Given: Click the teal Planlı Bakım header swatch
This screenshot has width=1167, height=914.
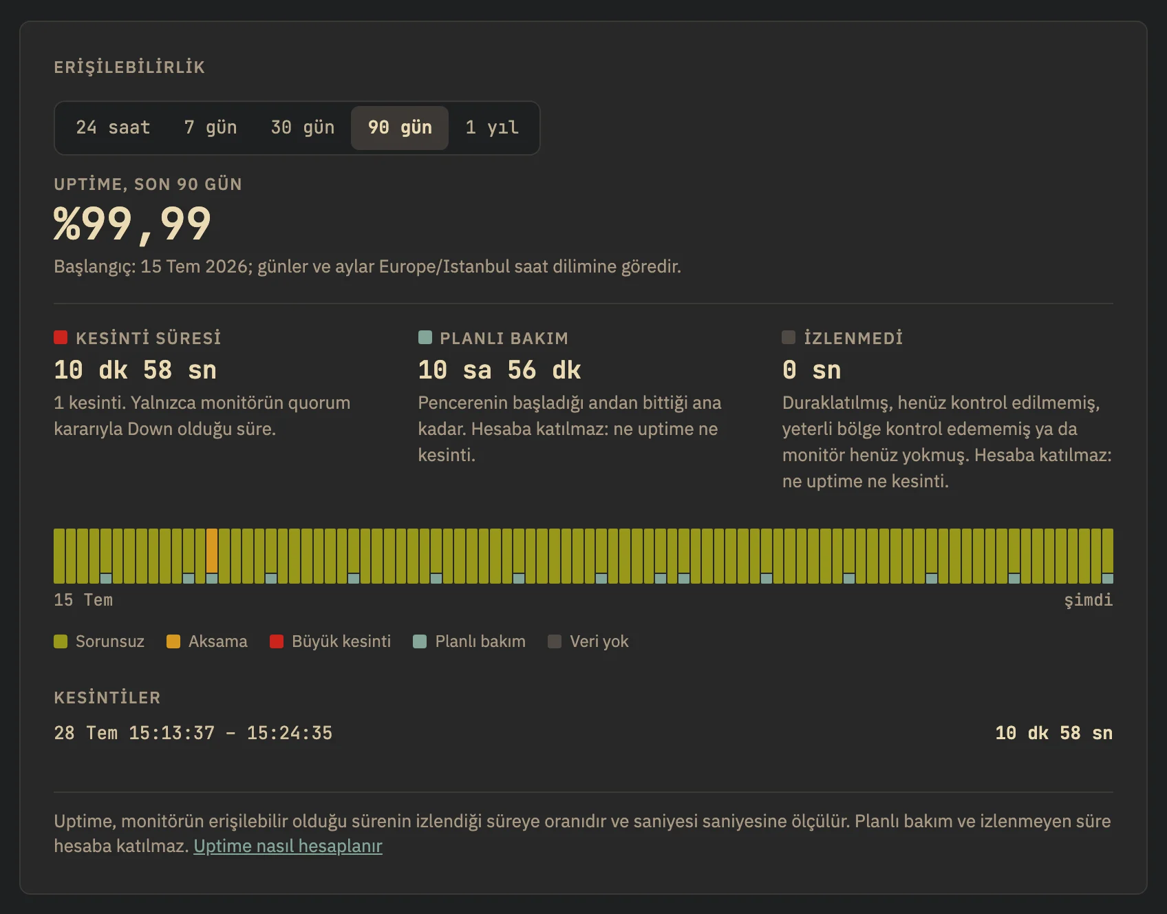Looking at the screenshot, I should 425,337.
